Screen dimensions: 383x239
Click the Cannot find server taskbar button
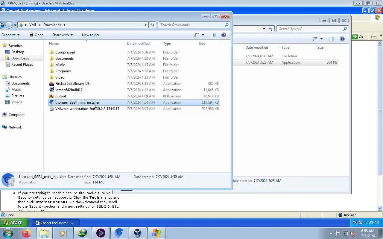click(x=55, y=223)
